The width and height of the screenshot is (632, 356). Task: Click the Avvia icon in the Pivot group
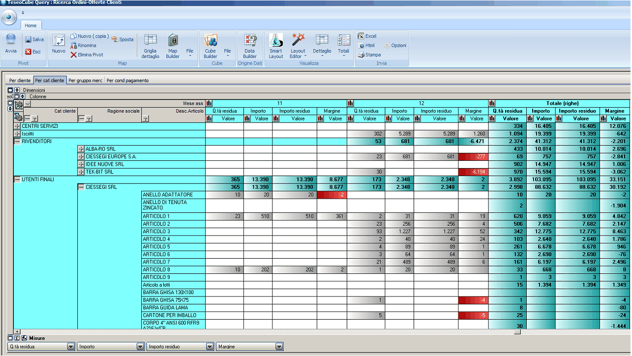(x=11, y=39)
